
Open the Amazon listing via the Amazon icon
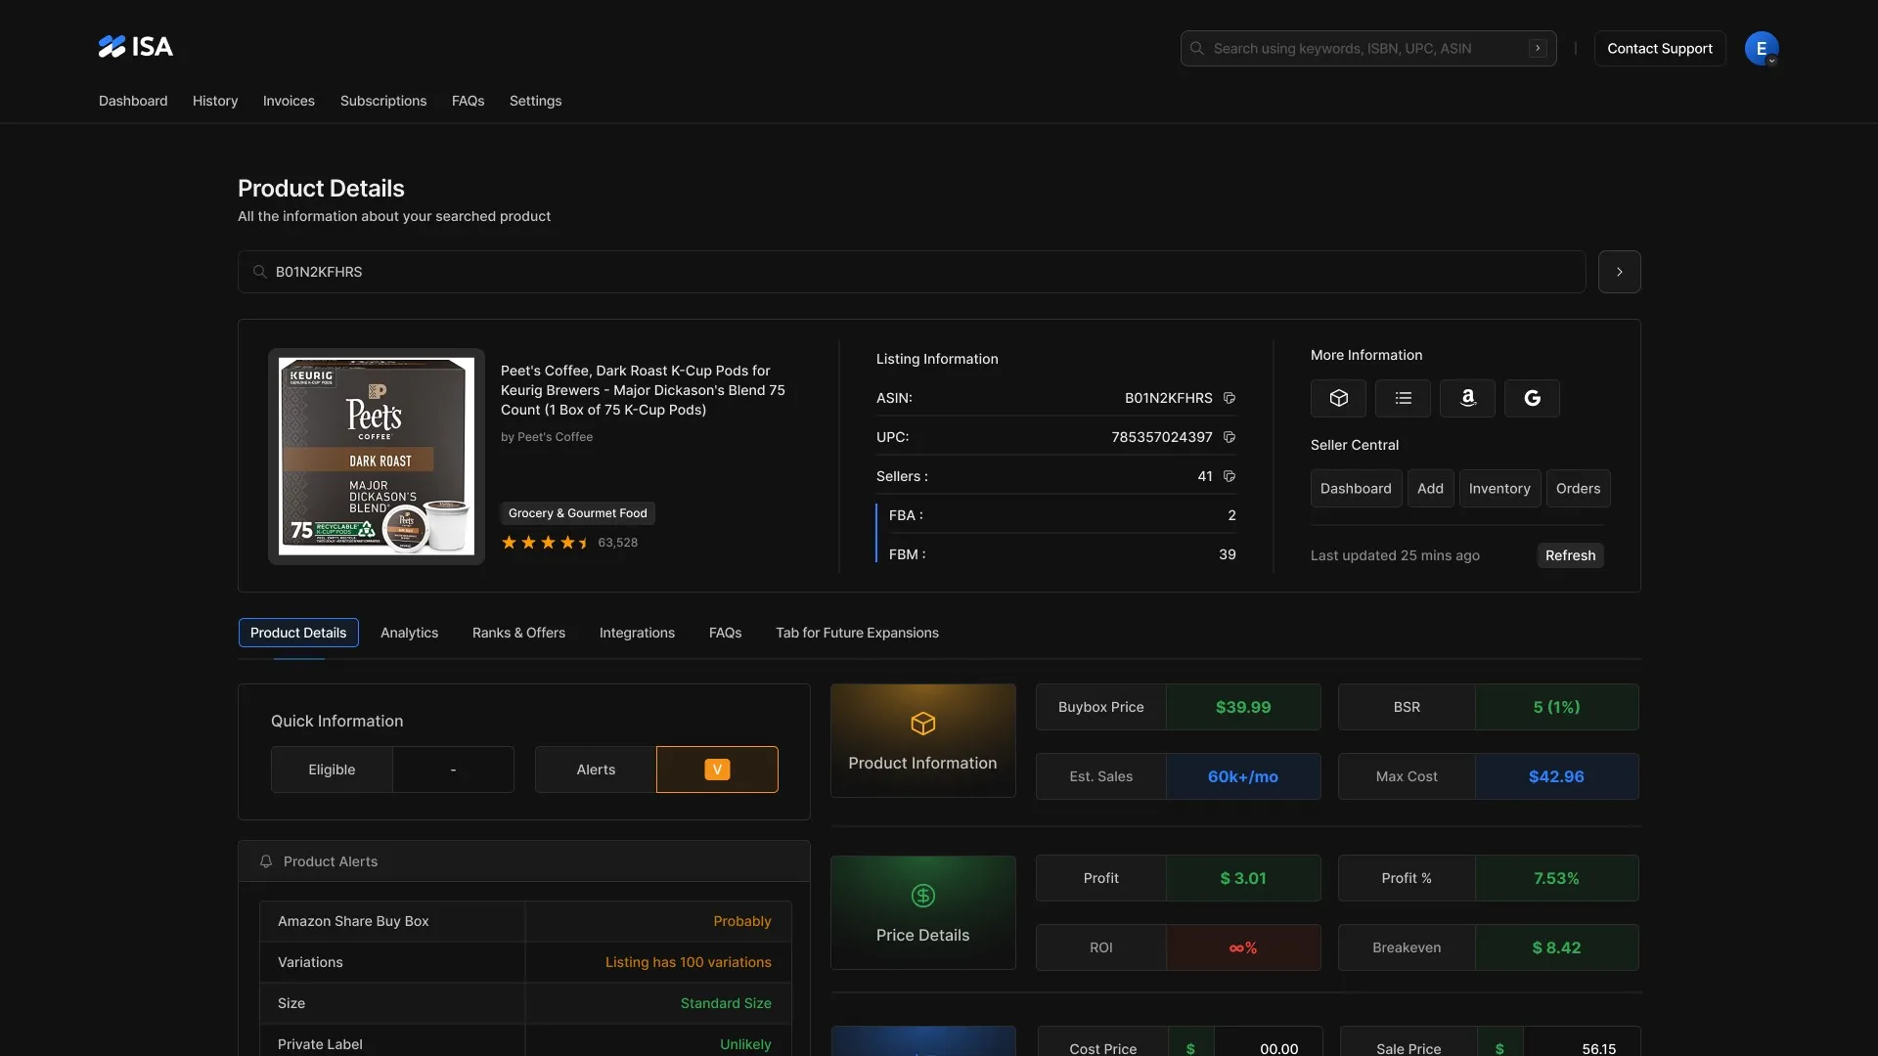point(1467,398)
